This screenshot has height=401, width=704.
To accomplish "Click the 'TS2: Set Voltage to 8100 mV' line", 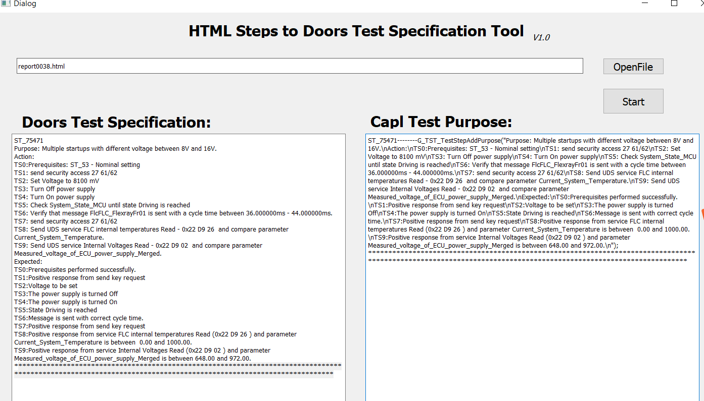I will pos(57,181).
